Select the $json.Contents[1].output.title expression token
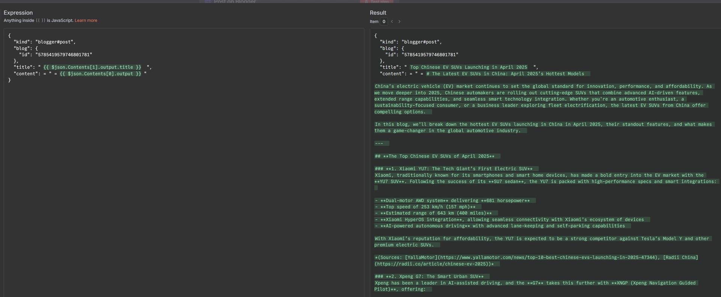Image resolution: width=721 pixels, height=297 pixels. 92,67
